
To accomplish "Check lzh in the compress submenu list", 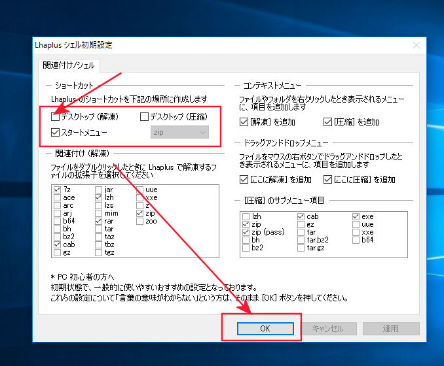I will [246, 216].
